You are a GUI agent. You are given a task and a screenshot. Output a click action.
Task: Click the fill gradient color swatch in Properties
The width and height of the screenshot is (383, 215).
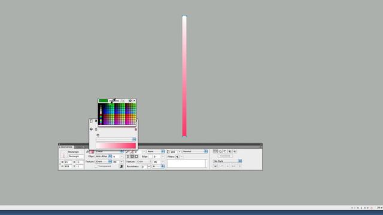coord(92,152)
